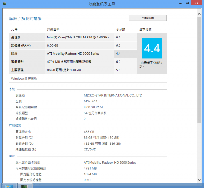The height and width of the screenshot is (188, 204).
Task: Click the 1024 MB dedicated graphics memory value
Action: (x=90, y=174)
